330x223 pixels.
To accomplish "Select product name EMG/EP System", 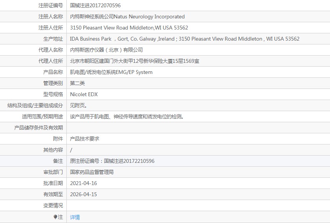I will tap(111, 72).
